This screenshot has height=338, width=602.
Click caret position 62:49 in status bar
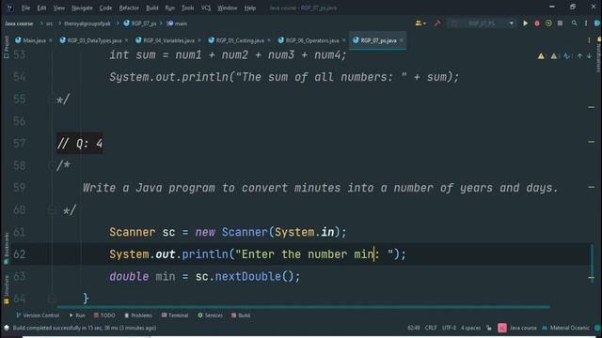coord(414,328)
